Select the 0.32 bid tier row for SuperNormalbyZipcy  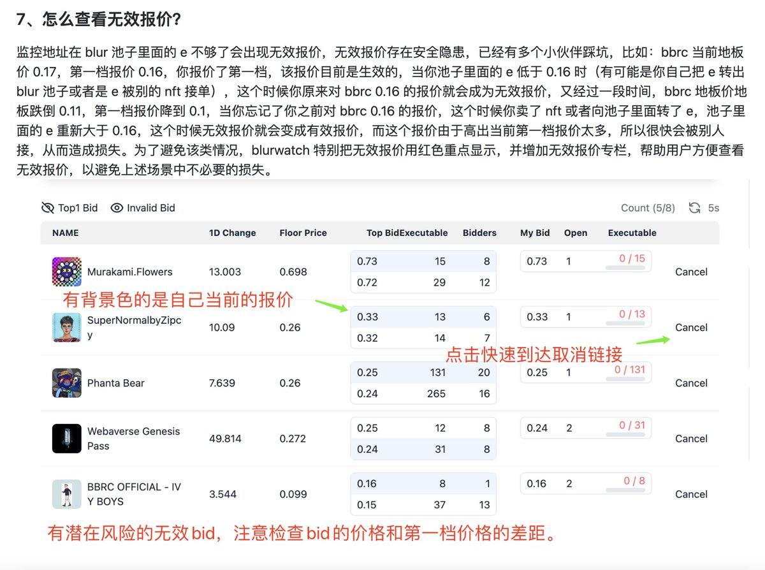pos(423,338)
